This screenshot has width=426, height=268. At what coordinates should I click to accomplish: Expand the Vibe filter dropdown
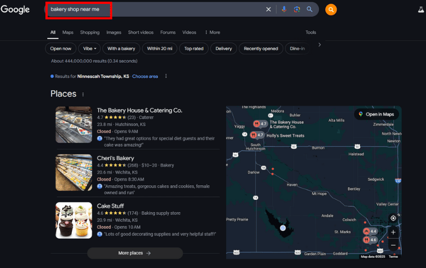pos(89,49)
